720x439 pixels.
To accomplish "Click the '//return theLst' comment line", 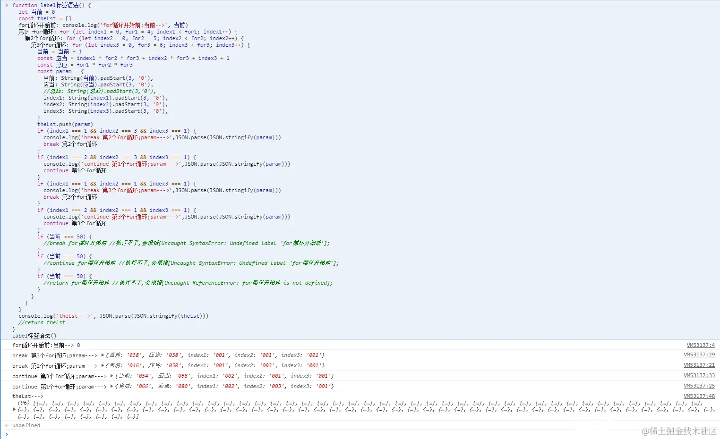I will [42, 322].
